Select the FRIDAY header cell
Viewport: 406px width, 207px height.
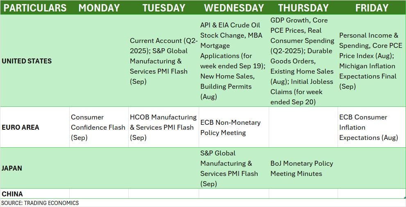tap(372, 8)
